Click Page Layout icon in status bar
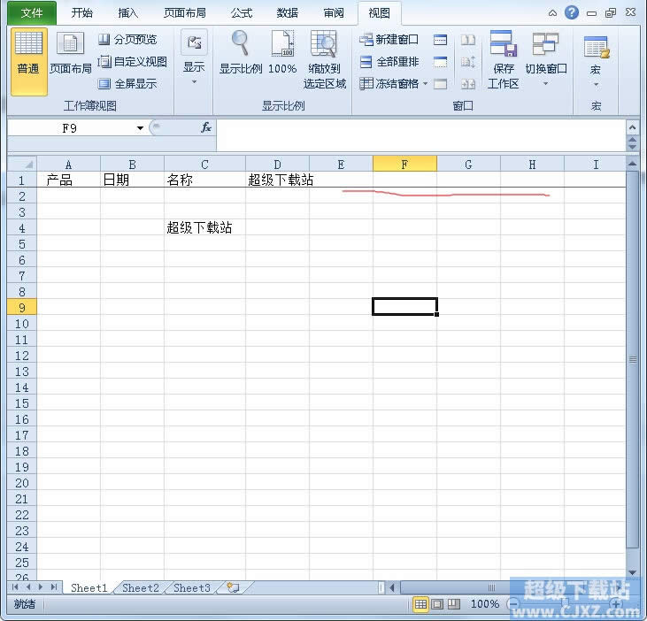 (437, 604)
